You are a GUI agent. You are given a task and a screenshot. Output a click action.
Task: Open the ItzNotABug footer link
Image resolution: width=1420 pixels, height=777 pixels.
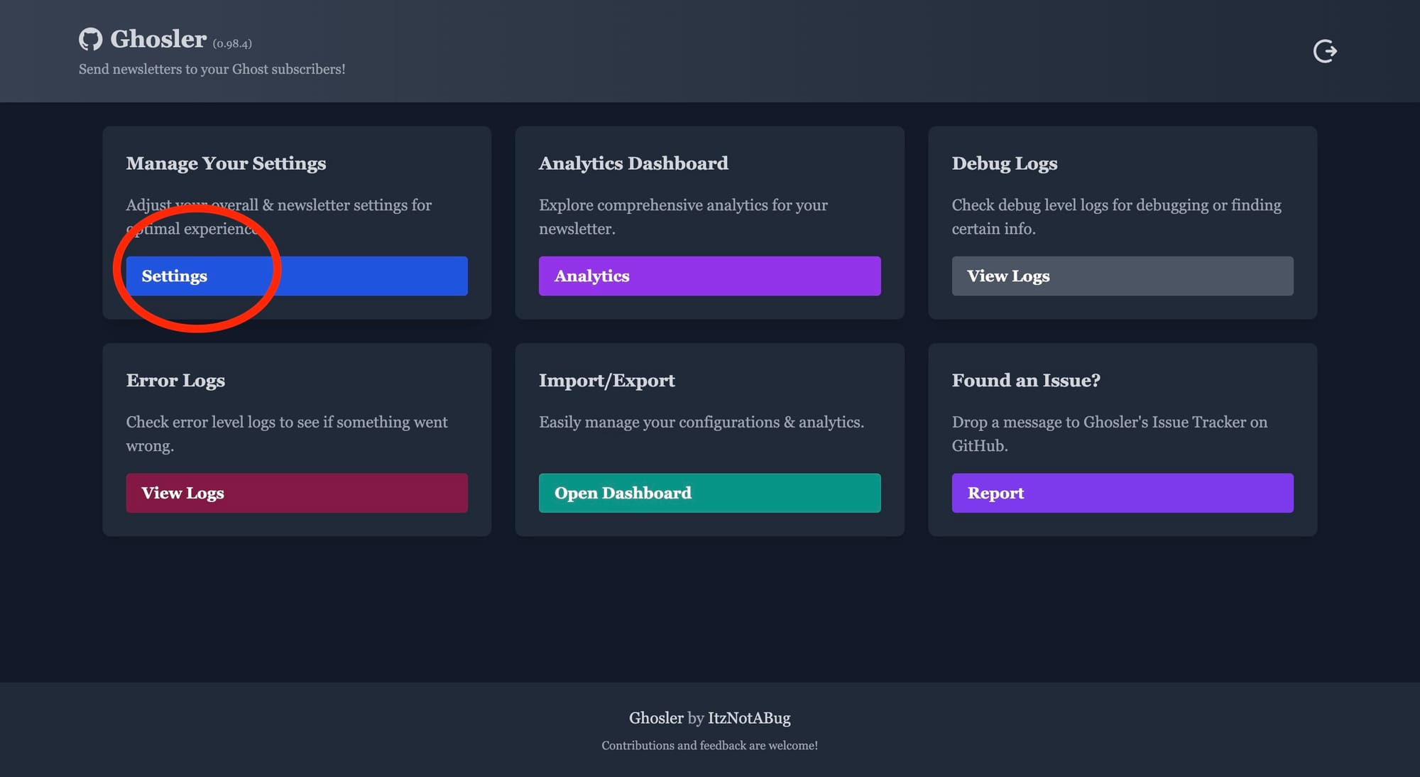[x=749, y=718]
